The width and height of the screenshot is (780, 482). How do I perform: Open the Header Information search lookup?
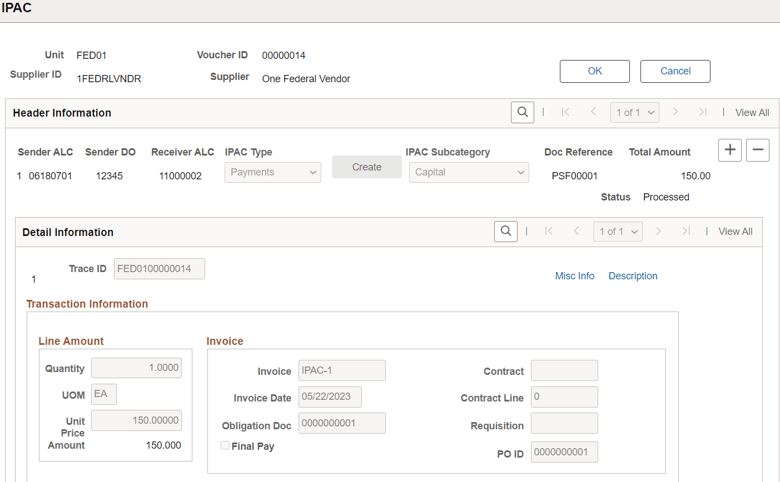(x=522, y=112)
